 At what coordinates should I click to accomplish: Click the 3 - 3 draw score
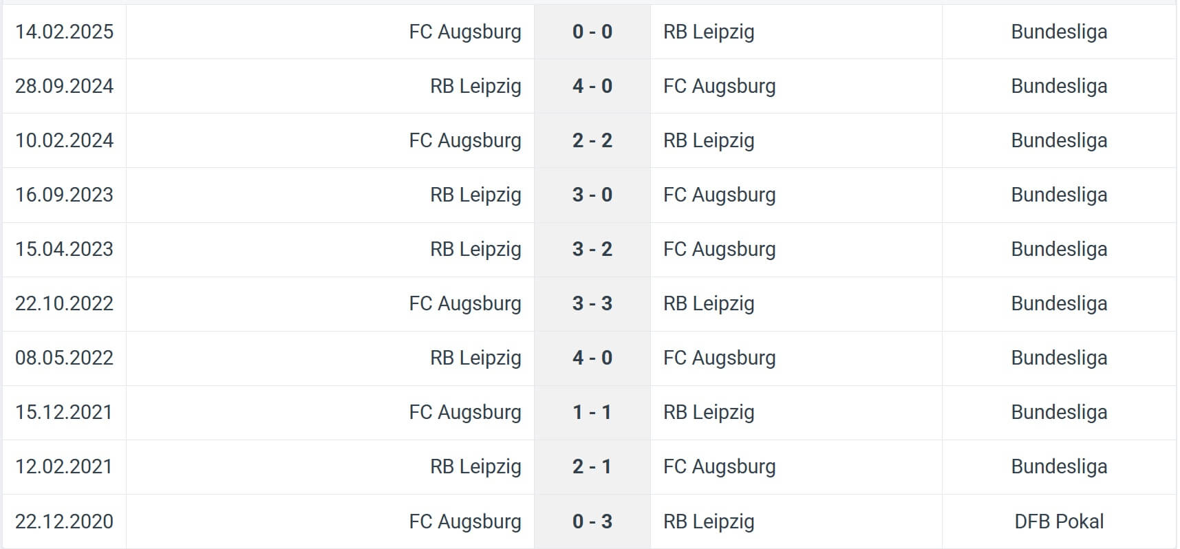592,303
